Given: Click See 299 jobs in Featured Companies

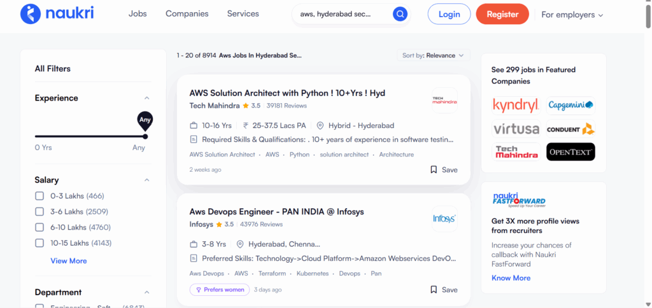Looking at the screenshot, I should [x=534, y=75].
